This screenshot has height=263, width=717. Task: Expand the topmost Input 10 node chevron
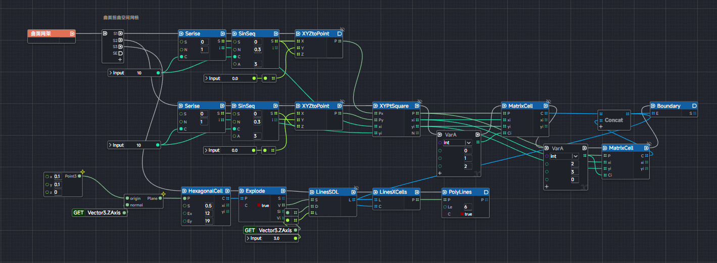pyautogui.click(x=111, y=73)
